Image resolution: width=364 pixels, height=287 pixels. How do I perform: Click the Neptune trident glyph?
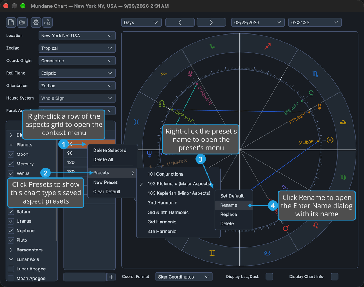click(149, 154)
